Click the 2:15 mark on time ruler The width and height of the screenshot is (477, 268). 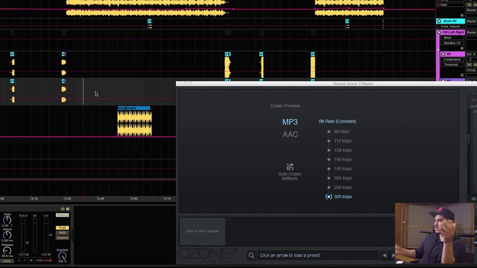[x=34, y=199]
